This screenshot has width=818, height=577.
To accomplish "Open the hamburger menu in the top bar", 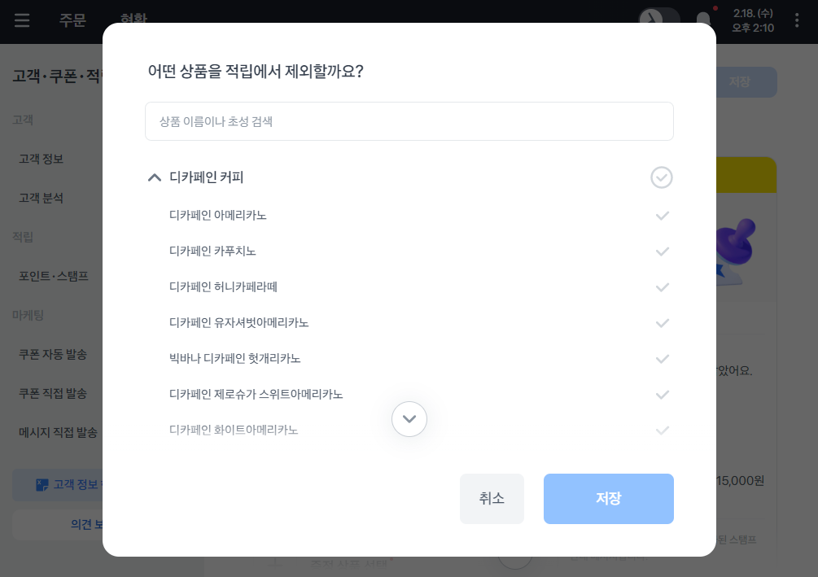I will click(x=22, y=21).
